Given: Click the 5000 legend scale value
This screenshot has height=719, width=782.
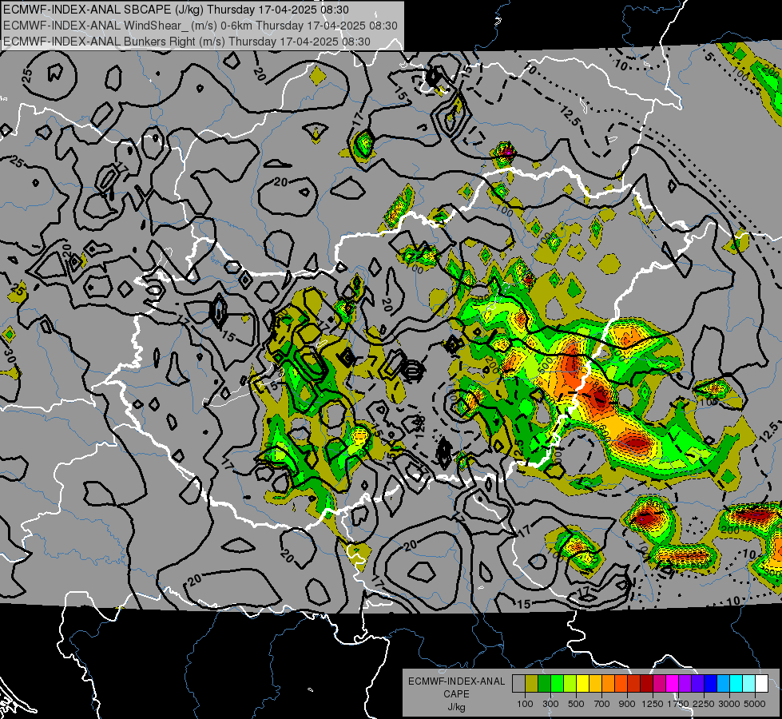Looking at the screenshot, I should point(755,704).
